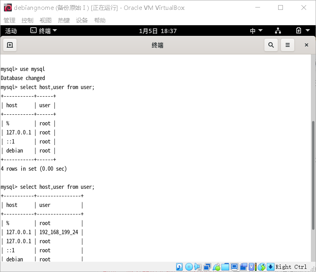
Task: Click the recording indicator icon
Action: point(244,267)
